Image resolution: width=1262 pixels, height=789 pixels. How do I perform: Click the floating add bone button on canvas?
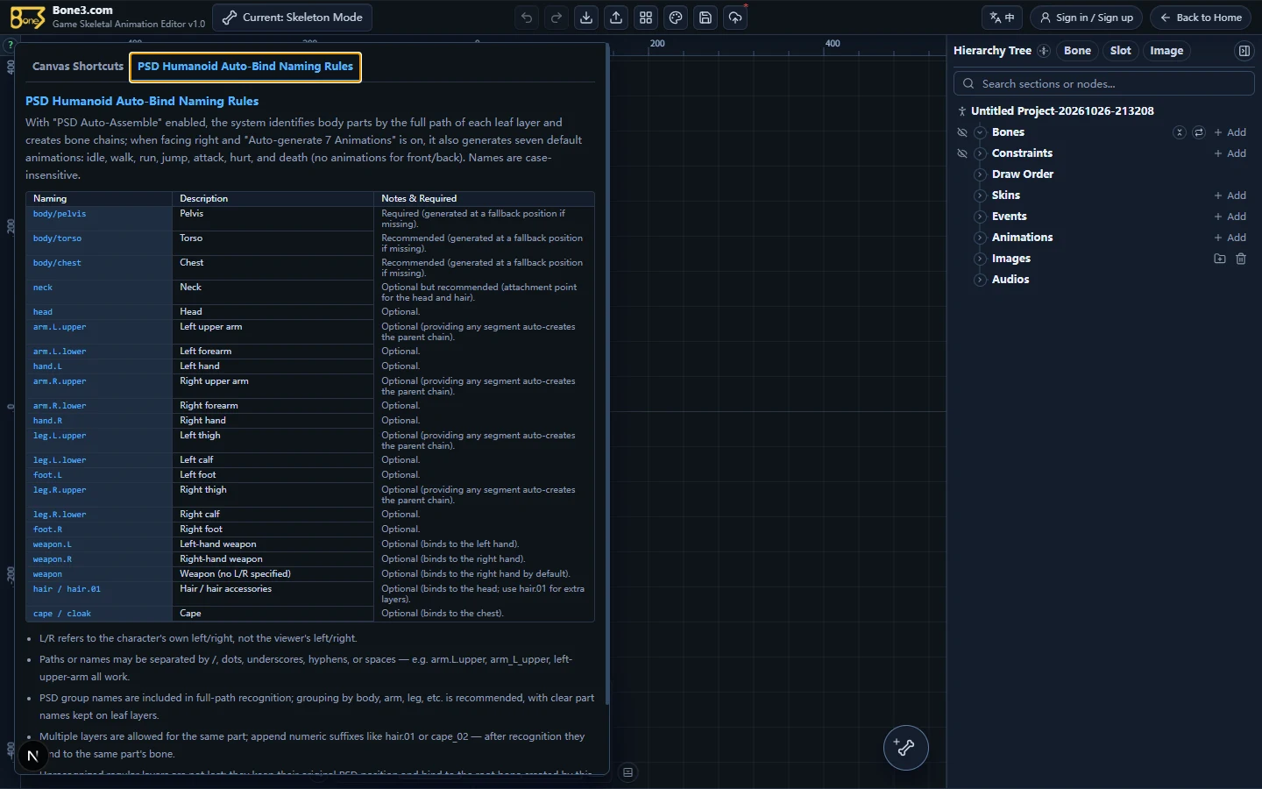[905, 748]
